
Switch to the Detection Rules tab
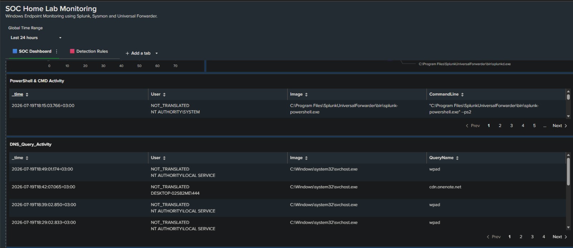click(x=89, y=52)
